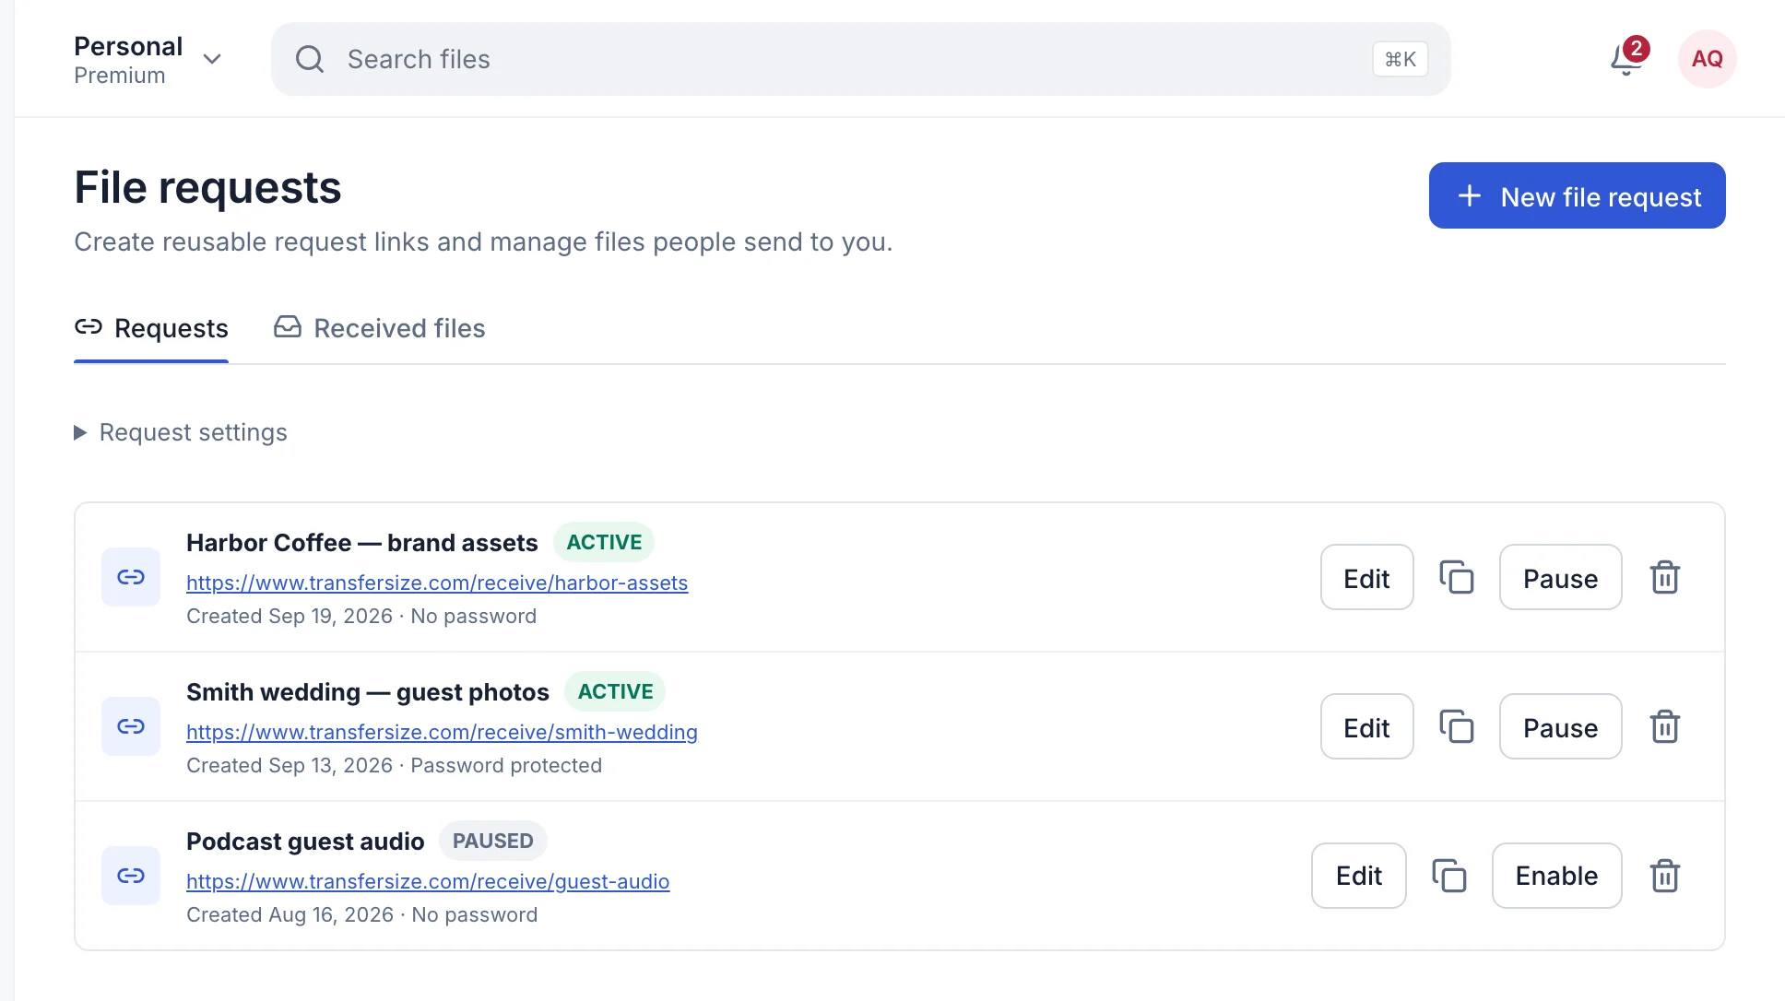This screenshot has width=1785, height=1001.
Task: Select 'Smith wedding — guest photos' title
Action: (x=367, y=692)
